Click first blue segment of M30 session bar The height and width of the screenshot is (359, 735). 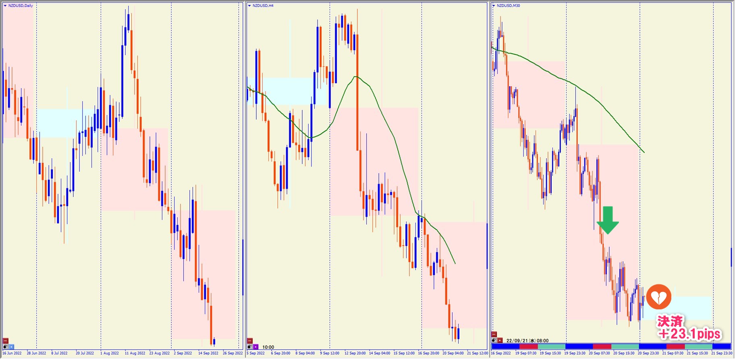[505, 346]
